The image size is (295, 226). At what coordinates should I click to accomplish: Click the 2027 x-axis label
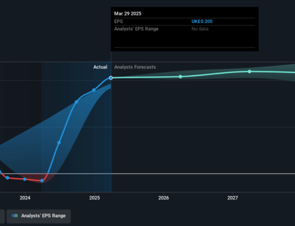(x=232, y=198)
